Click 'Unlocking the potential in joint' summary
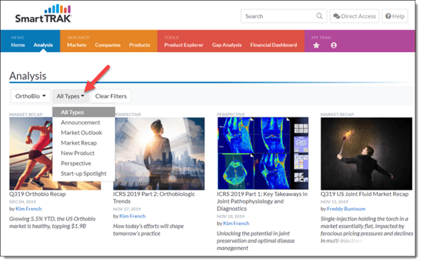Image resolution: width=421 pixels, height=262 pixels. coord(255,241)
